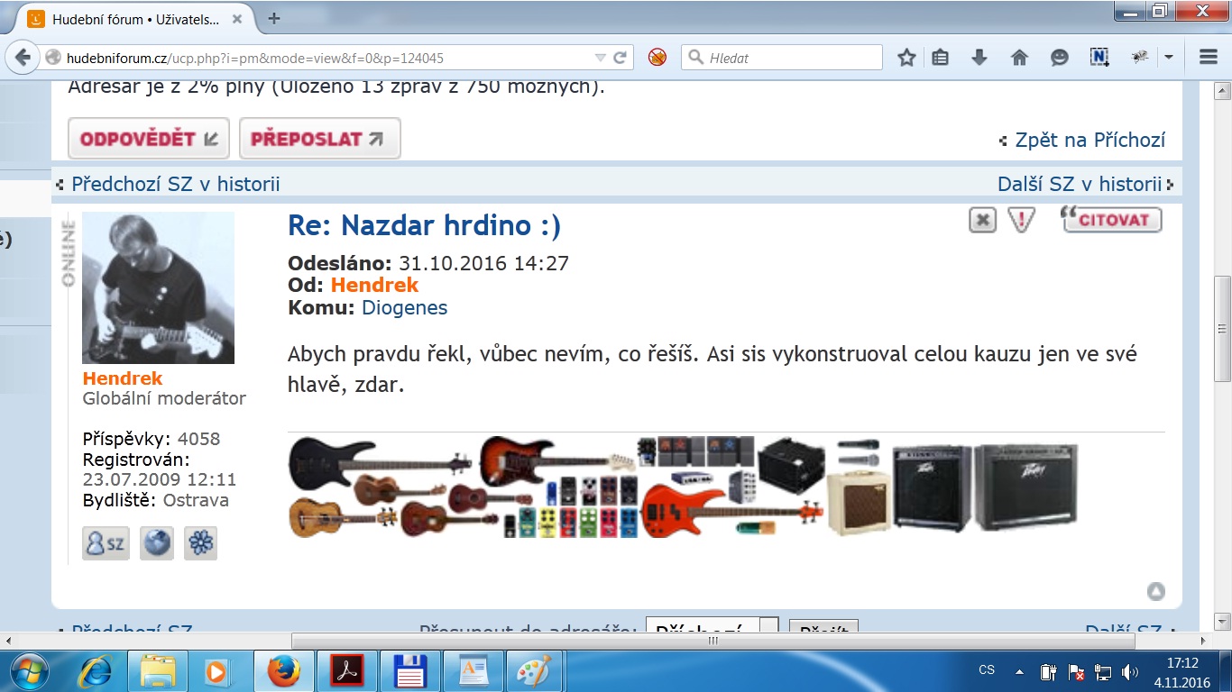This screenshot has width=1232, height=692.
Task: Click the Zpět na Příchozí link
Action: pyautogui.click(x=1089, y=140)
